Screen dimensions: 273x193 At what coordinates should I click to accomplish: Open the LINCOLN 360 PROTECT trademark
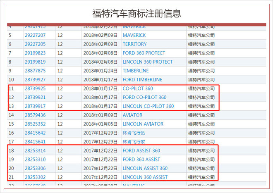[148, 62]
